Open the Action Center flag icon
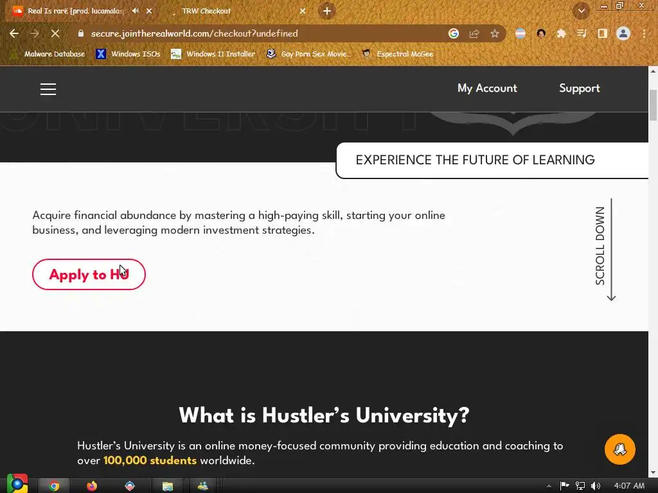This screenshot has height=493, width=658. (564, 486)
